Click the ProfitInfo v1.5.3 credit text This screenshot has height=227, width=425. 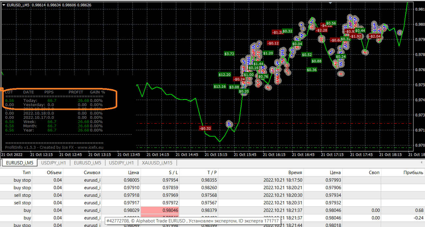(x=54, y=147)
